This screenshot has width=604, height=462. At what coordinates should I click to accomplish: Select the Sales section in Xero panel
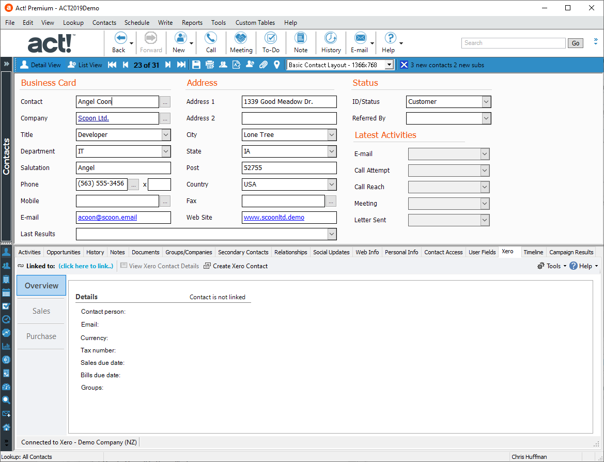coord(41,311)
